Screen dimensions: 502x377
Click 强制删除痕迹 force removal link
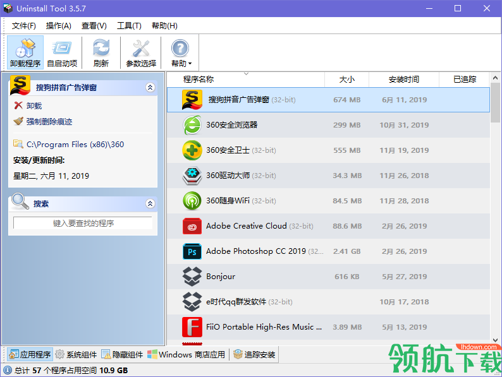[43, 121]
